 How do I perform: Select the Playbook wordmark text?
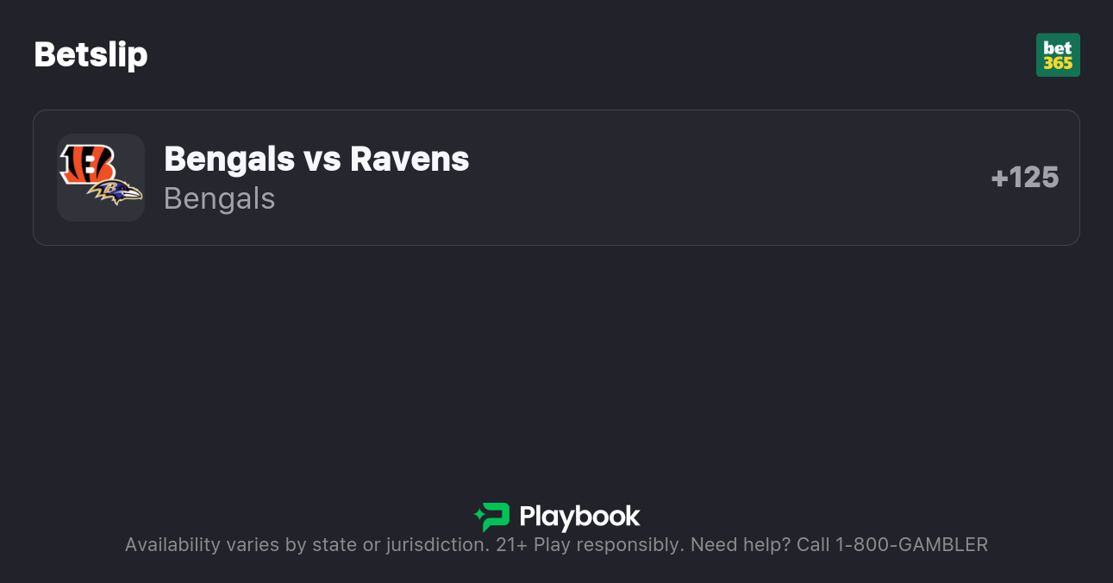click(x=579, y=517)
